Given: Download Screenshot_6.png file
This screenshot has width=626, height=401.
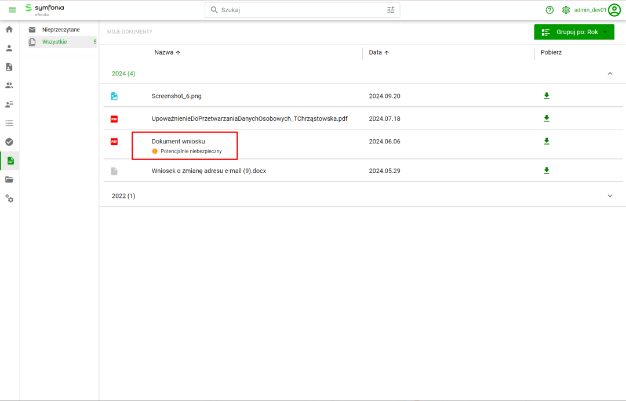Looking at the screenshot, I should pos(546,96).
